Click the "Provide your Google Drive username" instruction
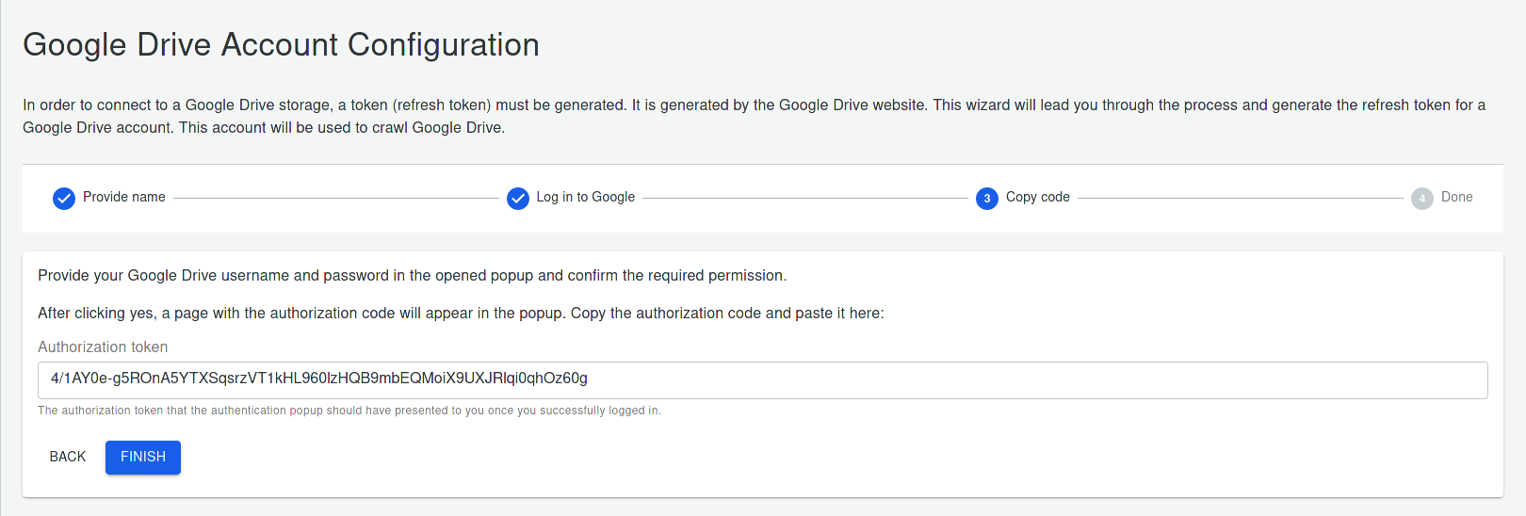 point(412,276)
